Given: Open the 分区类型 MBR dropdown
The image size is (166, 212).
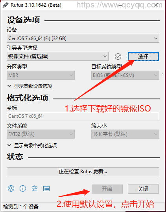Looking at the screenshot, I should coord(41,75).
